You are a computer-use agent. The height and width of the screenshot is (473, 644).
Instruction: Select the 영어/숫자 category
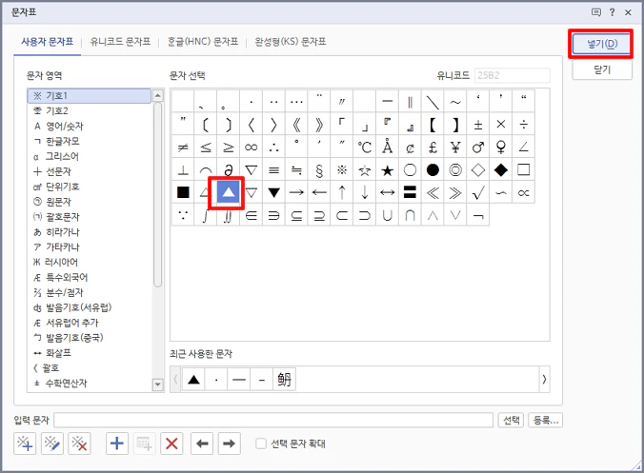90,126
